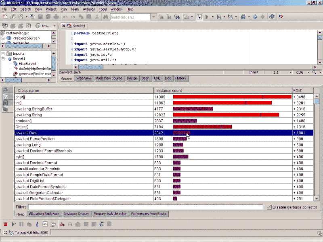The width and height of the screenshot is (323, 242).
Task: Open the Allocation Backtrace tab
Action: click(44, 214)
